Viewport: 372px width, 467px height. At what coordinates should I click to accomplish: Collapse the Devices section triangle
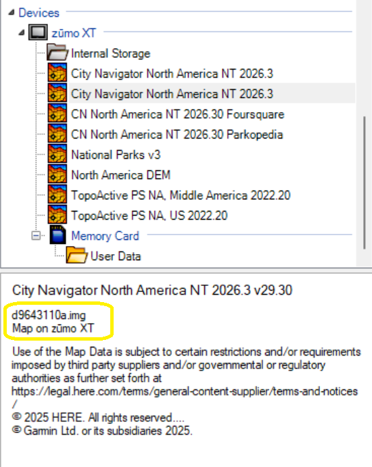point(11,13)
